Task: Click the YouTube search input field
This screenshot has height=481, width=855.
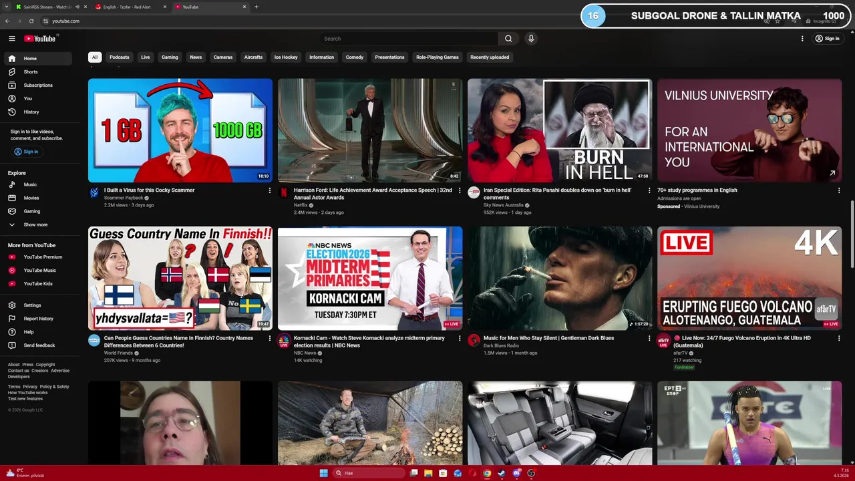Action: (x=409, y=39)
